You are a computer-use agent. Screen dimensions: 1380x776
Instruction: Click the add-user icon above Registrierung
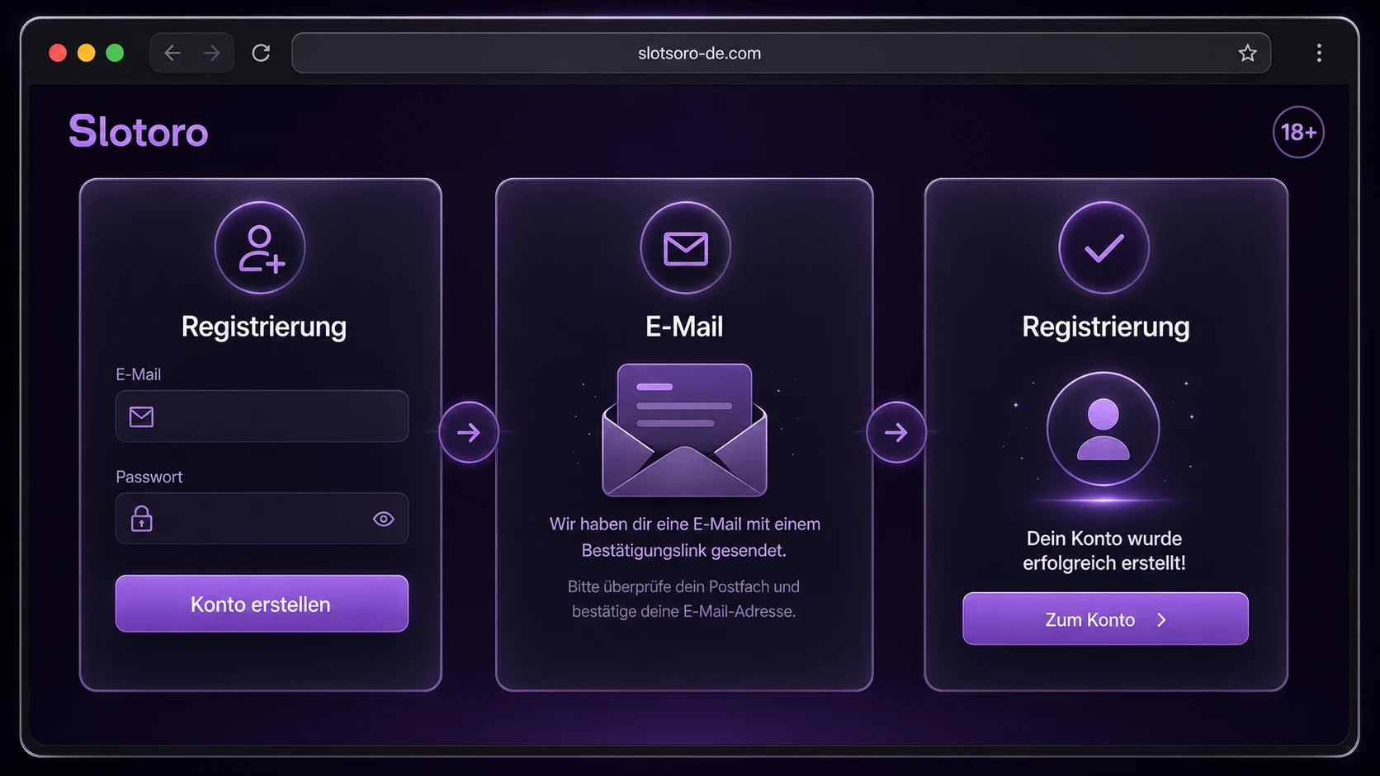(260, 247)
